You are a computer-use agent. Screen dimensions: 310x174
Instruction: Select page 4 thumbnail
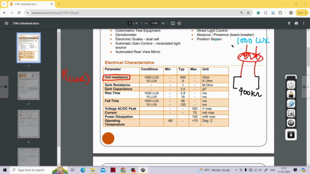29,157
